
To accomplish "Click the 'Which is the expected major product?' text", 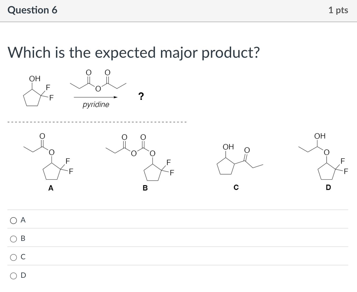I will click(134, 52).
